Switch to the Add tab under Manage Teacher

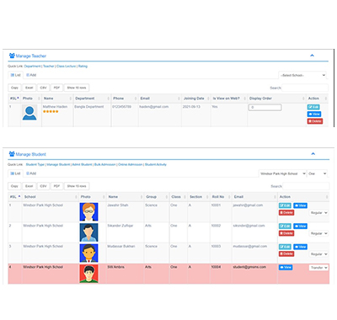[x=31, y=75]
